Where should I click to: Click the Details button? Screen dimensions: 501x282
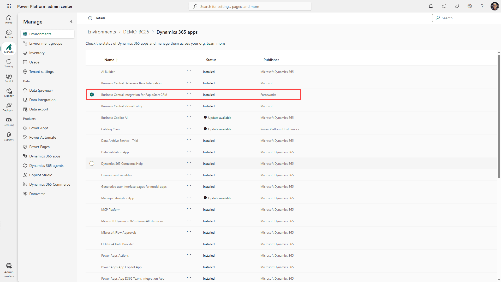pyautogui.click(x=97, y=18)
